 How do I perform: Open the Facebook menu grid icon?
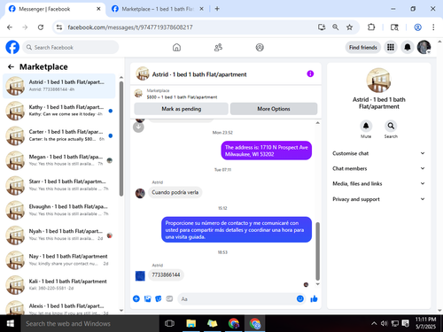[391, 47]
